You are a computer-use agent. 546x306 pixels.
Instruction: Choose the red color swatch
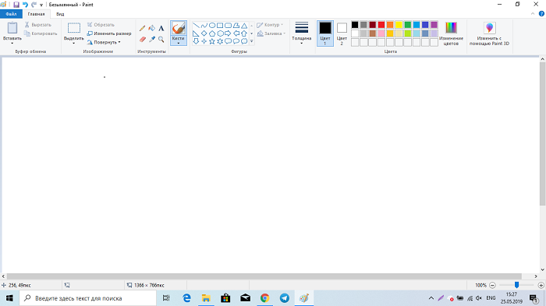click(381, 25)
